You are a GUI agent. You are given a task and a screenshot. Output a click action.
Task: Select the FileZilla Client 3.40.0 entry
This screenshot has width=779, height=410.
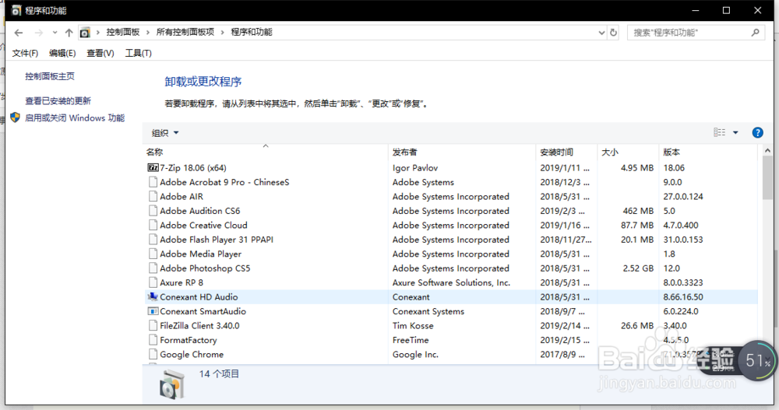199,326
